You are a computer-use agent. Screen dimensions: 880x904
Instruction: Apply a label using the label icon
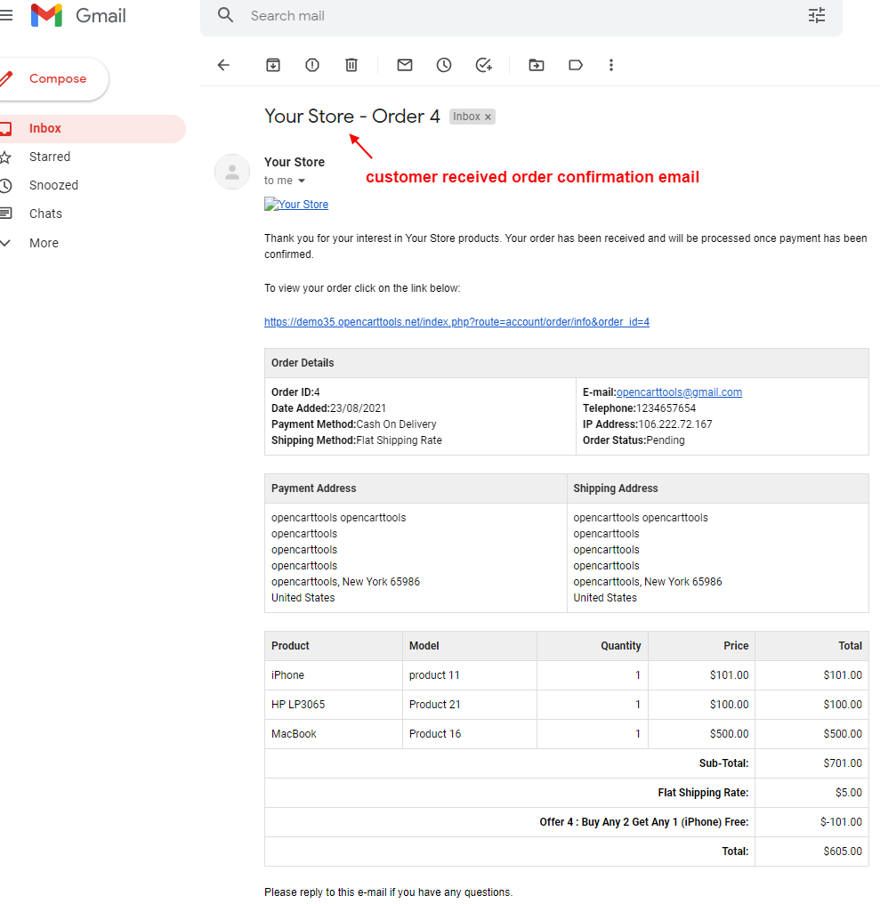pos(575,64)
